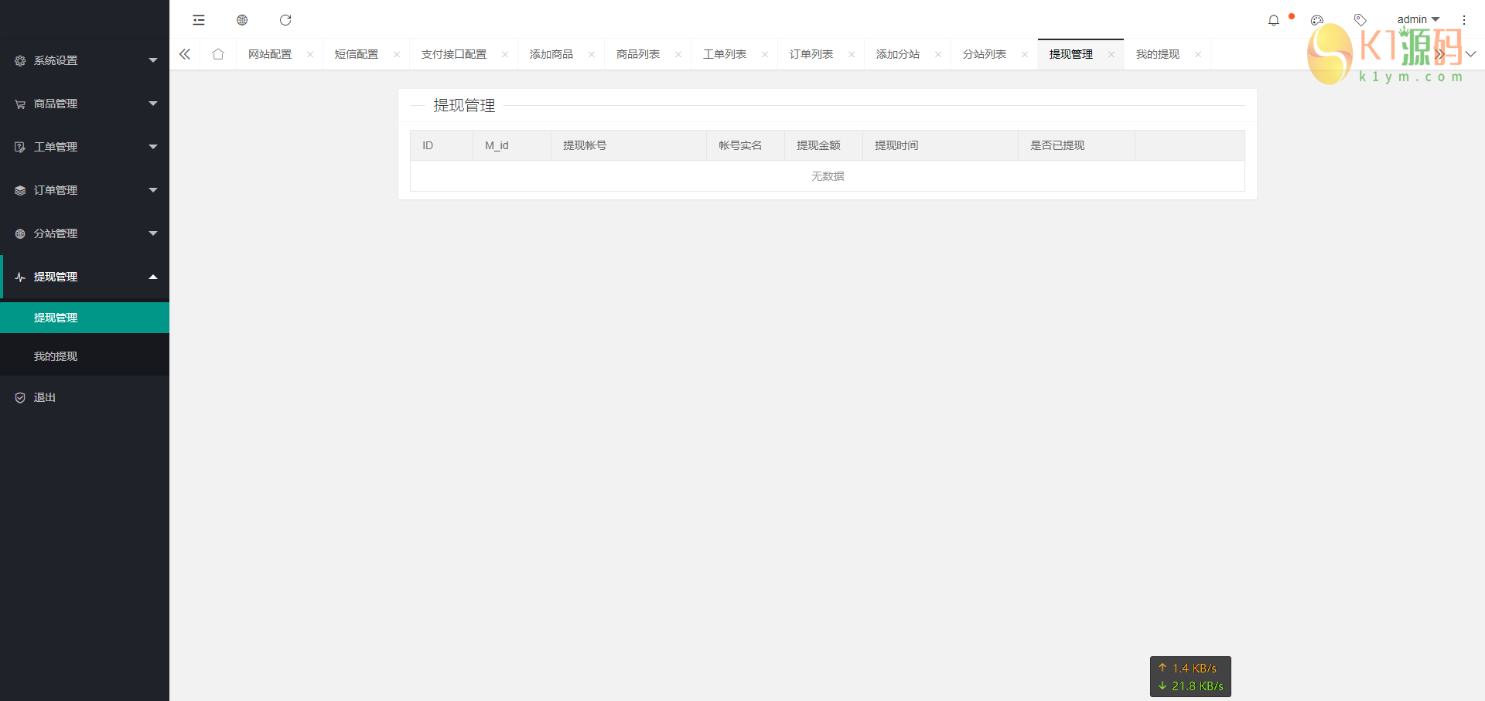The image size is (1485, 701).
Task: Expand the 订单管理 menu arrow
Action: (x=153, y=190)
